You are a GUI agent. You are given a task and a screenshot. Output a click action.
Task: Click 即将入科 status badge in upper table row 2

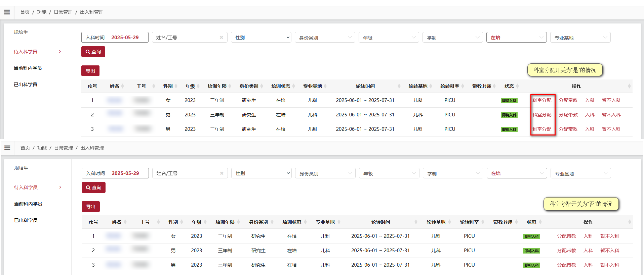coord(509,115)
